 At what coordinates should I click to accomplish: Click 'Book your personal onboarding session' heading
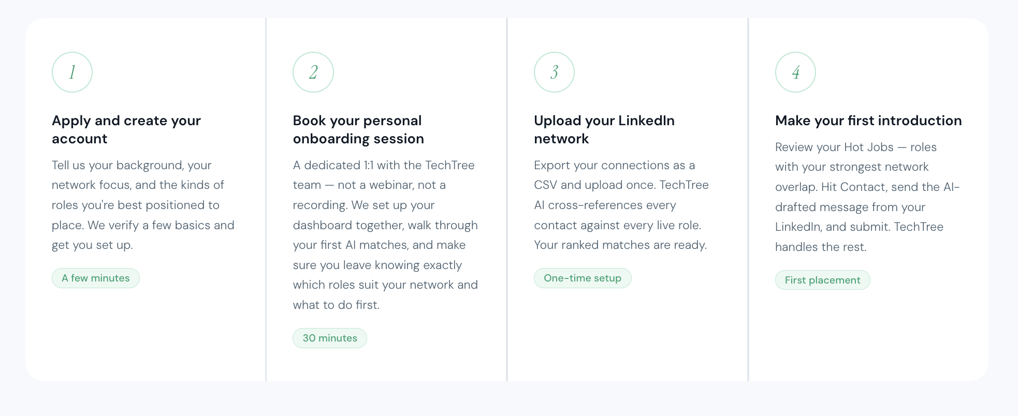pyautogui.click(x=358, y=129)
